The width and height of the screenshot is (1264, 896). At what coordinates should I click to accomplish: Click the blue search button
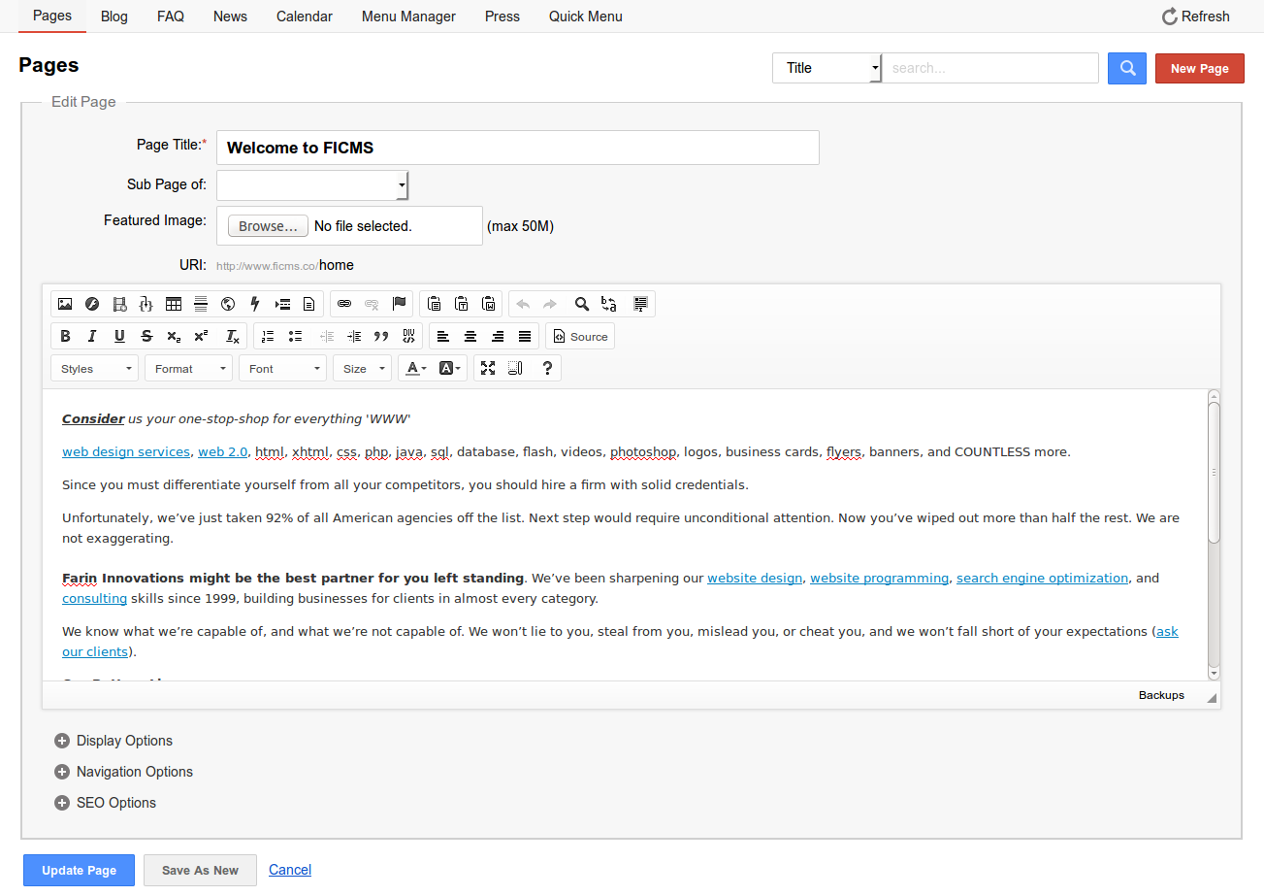[x=1127, y=68]
